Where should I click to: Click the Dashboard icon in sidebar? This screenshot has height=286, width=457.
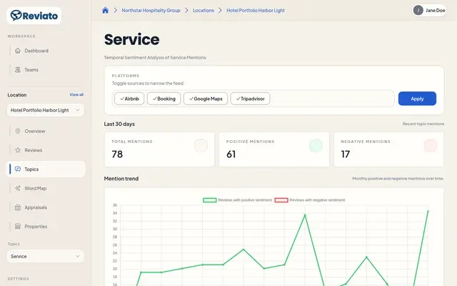point(18,51)
